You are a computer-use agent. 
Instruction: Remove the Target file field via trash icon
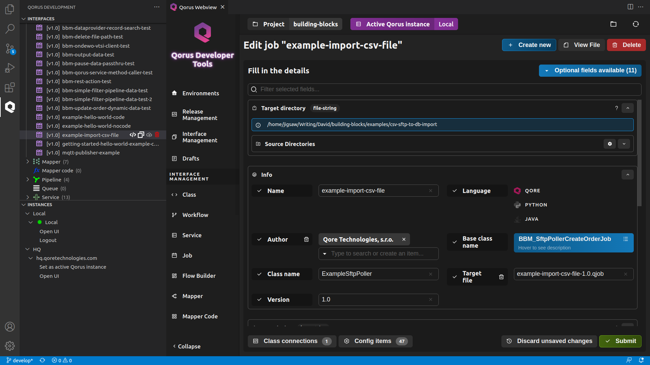[501, 277]
